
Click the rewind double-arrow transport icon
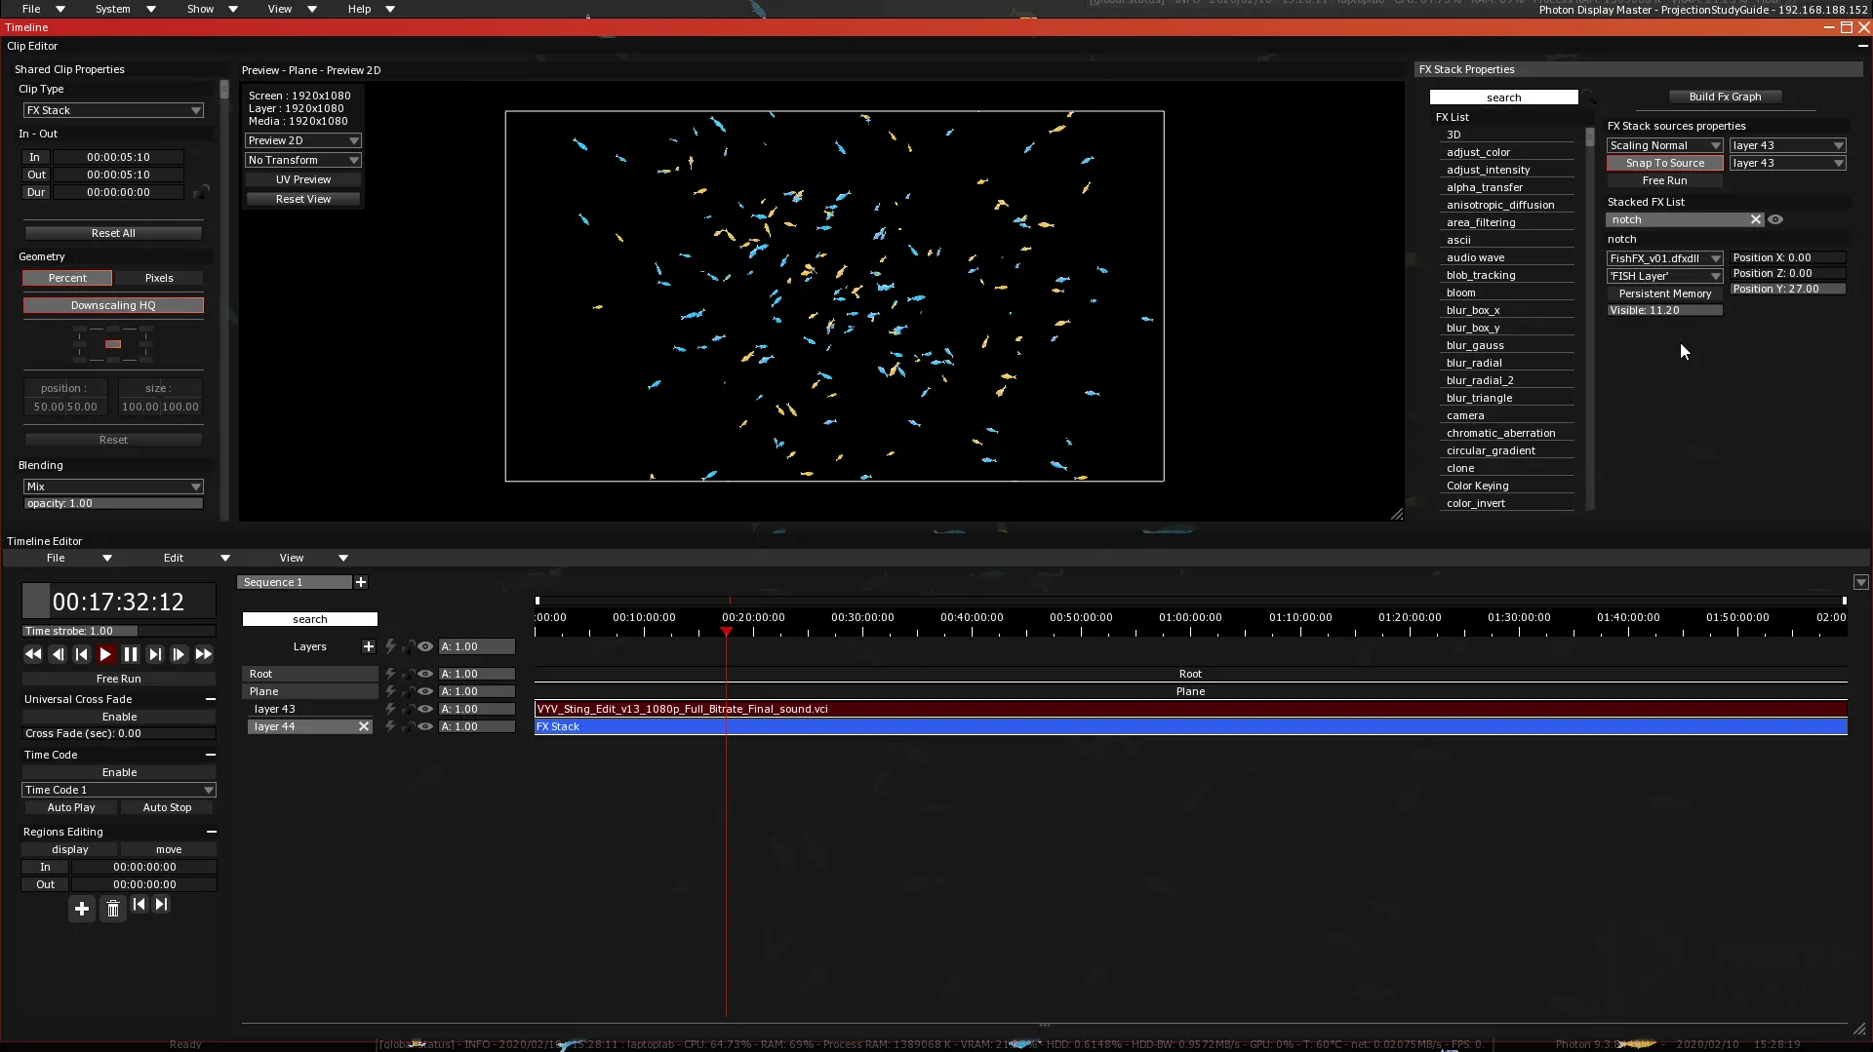[33, 655]
